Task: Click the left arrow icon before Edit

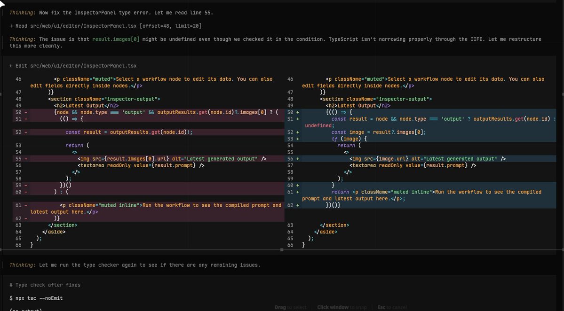Action: (11, 66)
